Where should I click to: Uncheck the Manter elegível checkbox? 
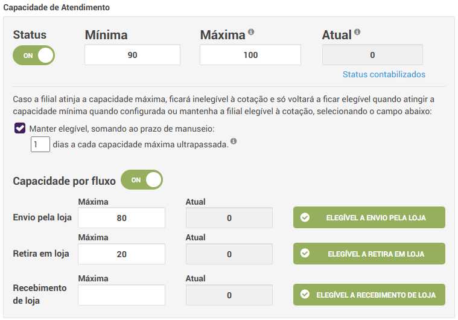20,128
